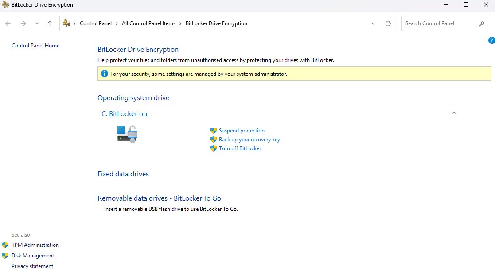Open the recent locations dropdown arrow

tap(37, 23)
